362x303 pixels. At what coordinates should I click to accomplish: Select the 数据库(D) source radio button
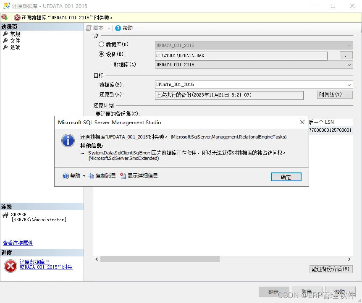(x=101, y=44)
